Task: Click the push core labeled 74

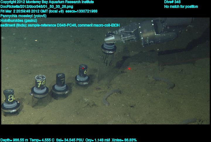Action: click(x=40, y=86)
